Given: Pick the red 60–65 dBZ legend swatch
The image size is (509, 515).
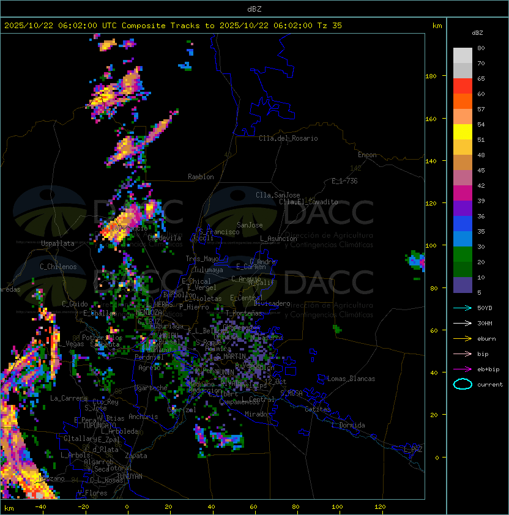Looking at the screenshot, I should [x=463, y=86].
